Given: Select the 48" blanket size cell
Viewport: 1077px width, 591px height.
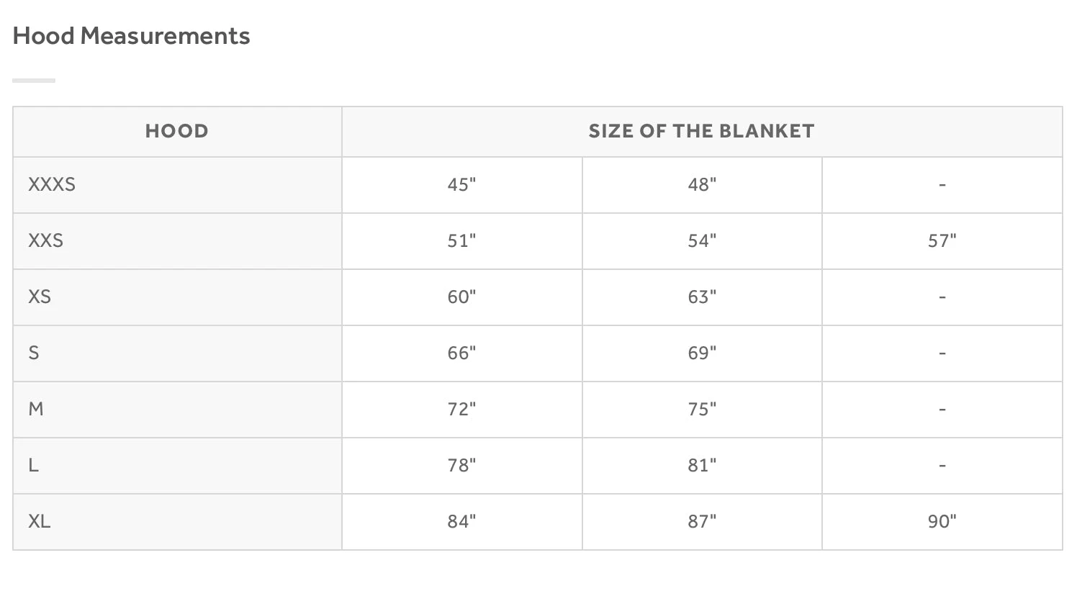Looking at the screenshot, I should (x=702, y=184).
